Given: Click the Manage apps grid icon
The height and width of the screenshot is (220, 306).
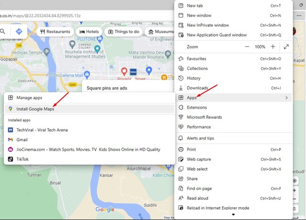Looking at the screenshot, I should [11, 98].
